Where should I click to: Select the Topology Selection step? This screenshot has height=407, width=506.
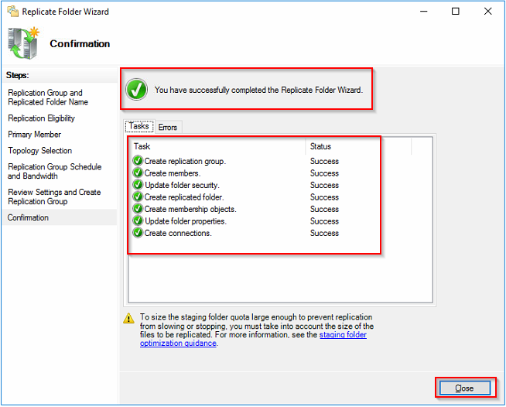point(40,151)
